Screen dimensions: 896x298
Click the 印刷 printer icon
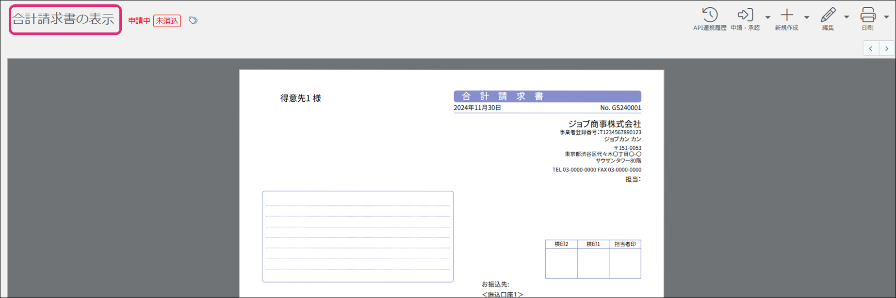tap(868, 15)
